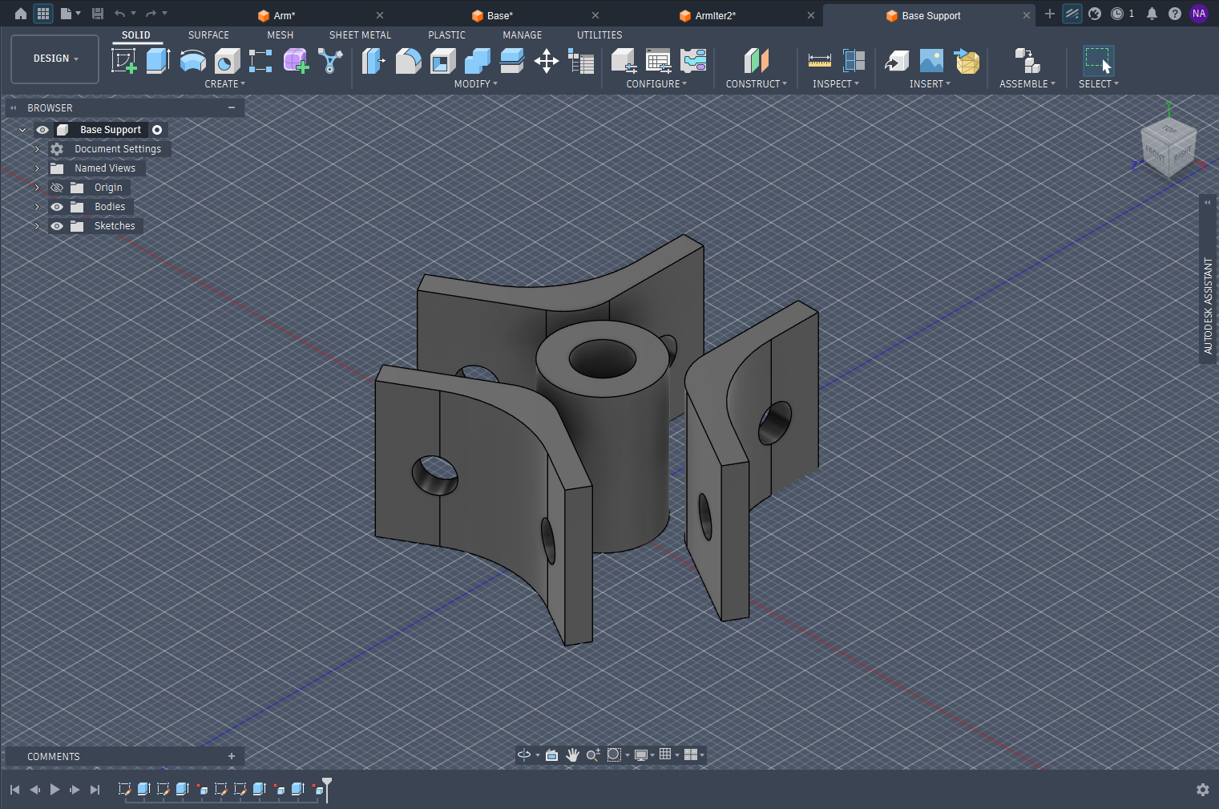Screen dimensions: 1219x809
Task: Switch to the PLASTIC tab
Action: click(x=446, y=35)
